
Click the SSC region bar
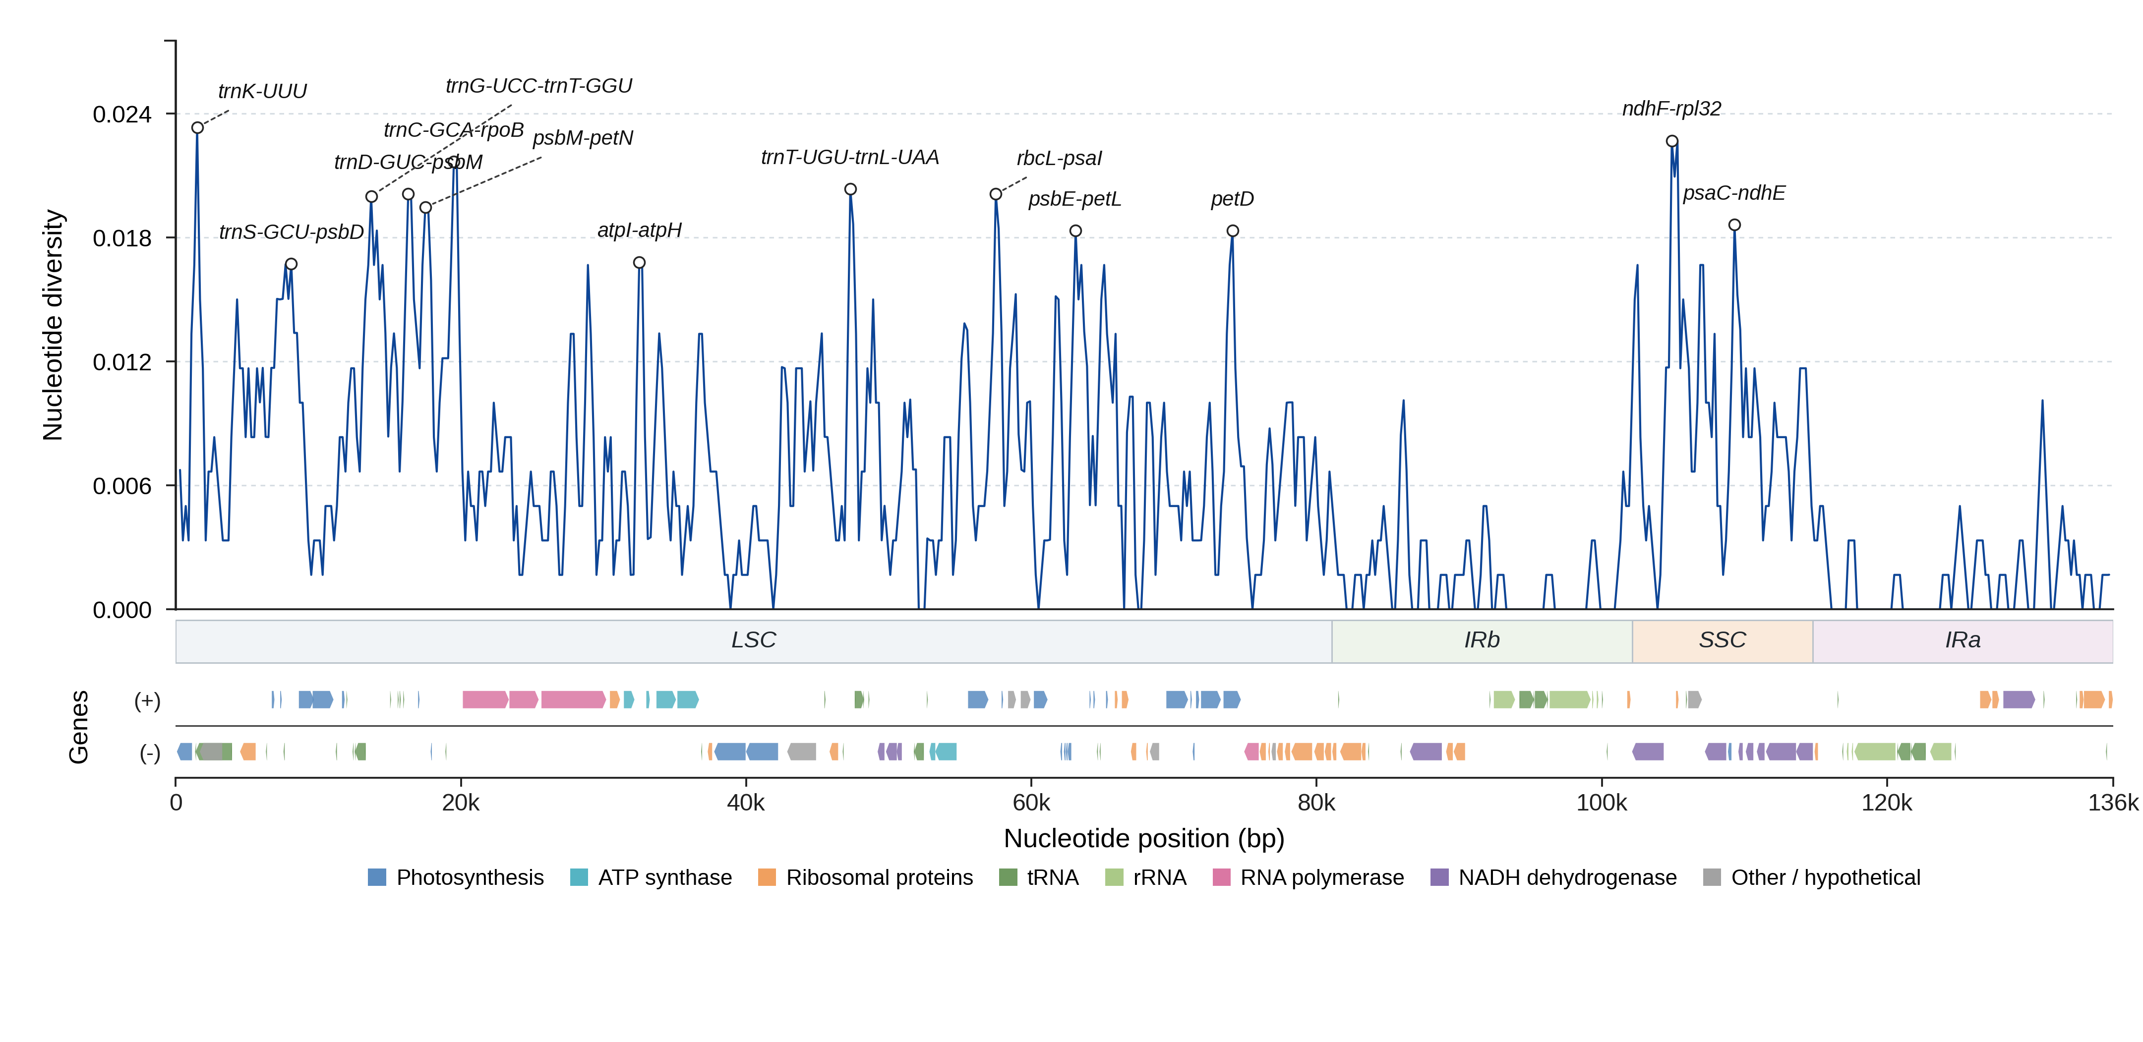click(1722, 641)
